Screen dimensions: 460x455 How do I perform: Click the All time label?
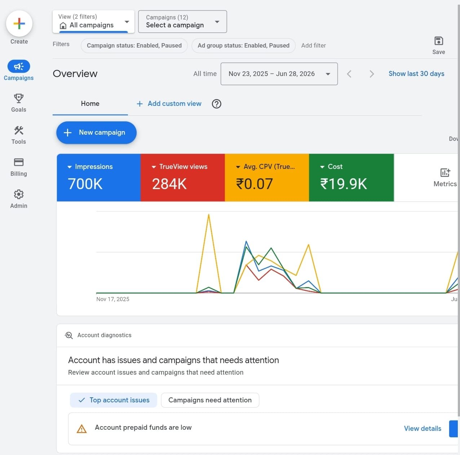point(205,74)
